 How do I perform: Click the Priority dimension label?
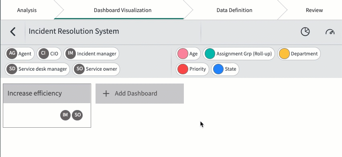[197, 69]
